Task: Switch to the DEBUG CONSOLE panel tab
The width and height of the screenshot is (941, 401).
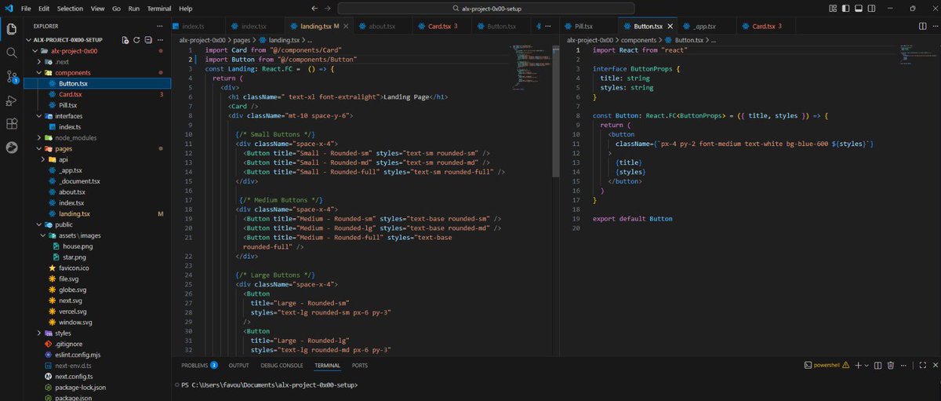Action: coord(282,365)
